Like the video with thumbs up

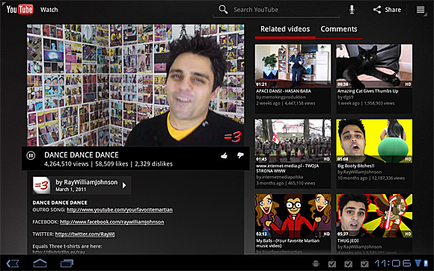tap(224, 155)
